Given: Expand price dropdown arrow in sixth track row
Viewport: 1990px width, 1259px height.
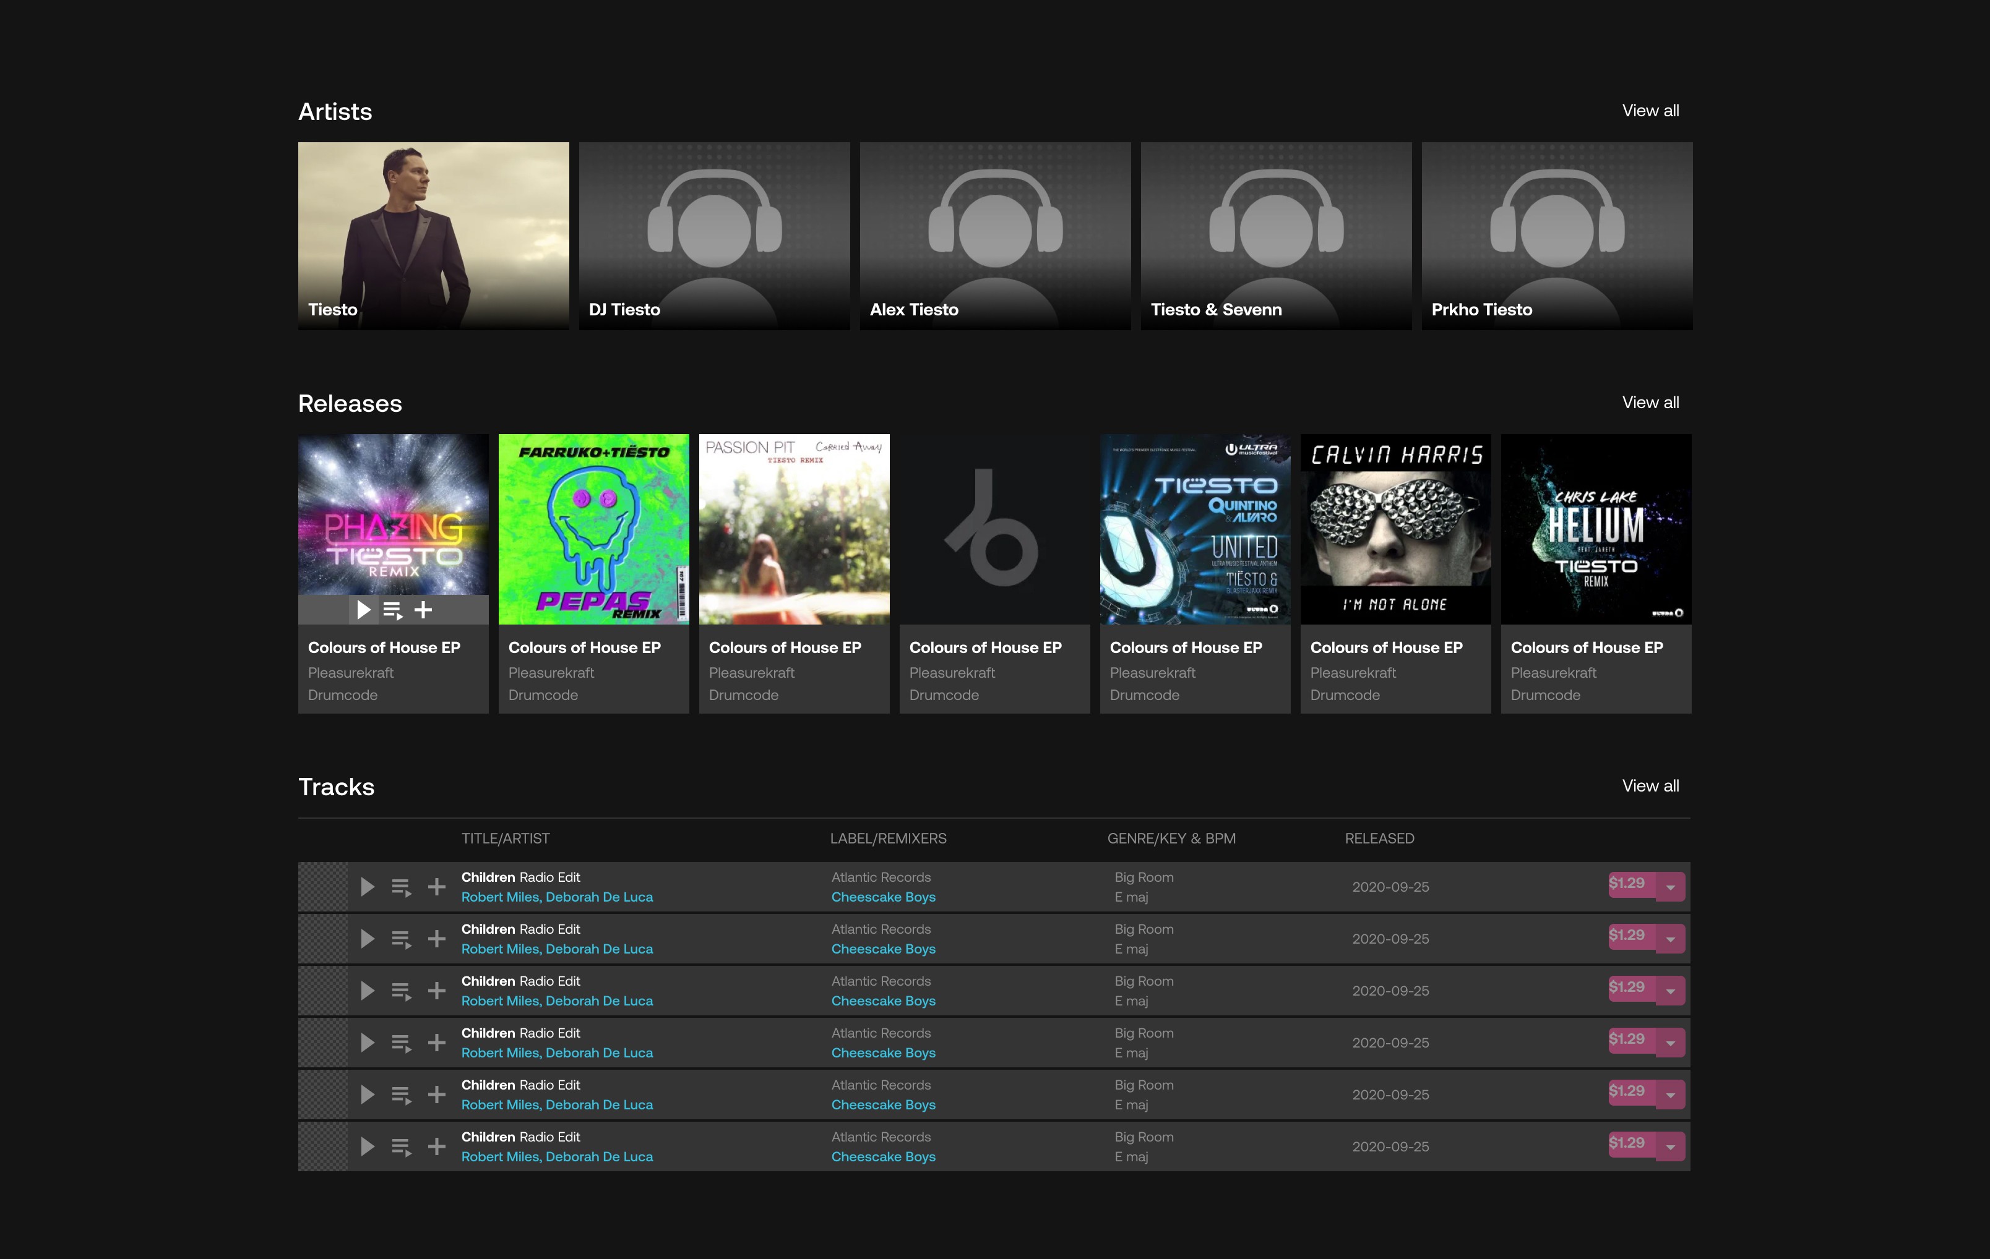Looking at the screenshot, I should coord(1670,1148).
